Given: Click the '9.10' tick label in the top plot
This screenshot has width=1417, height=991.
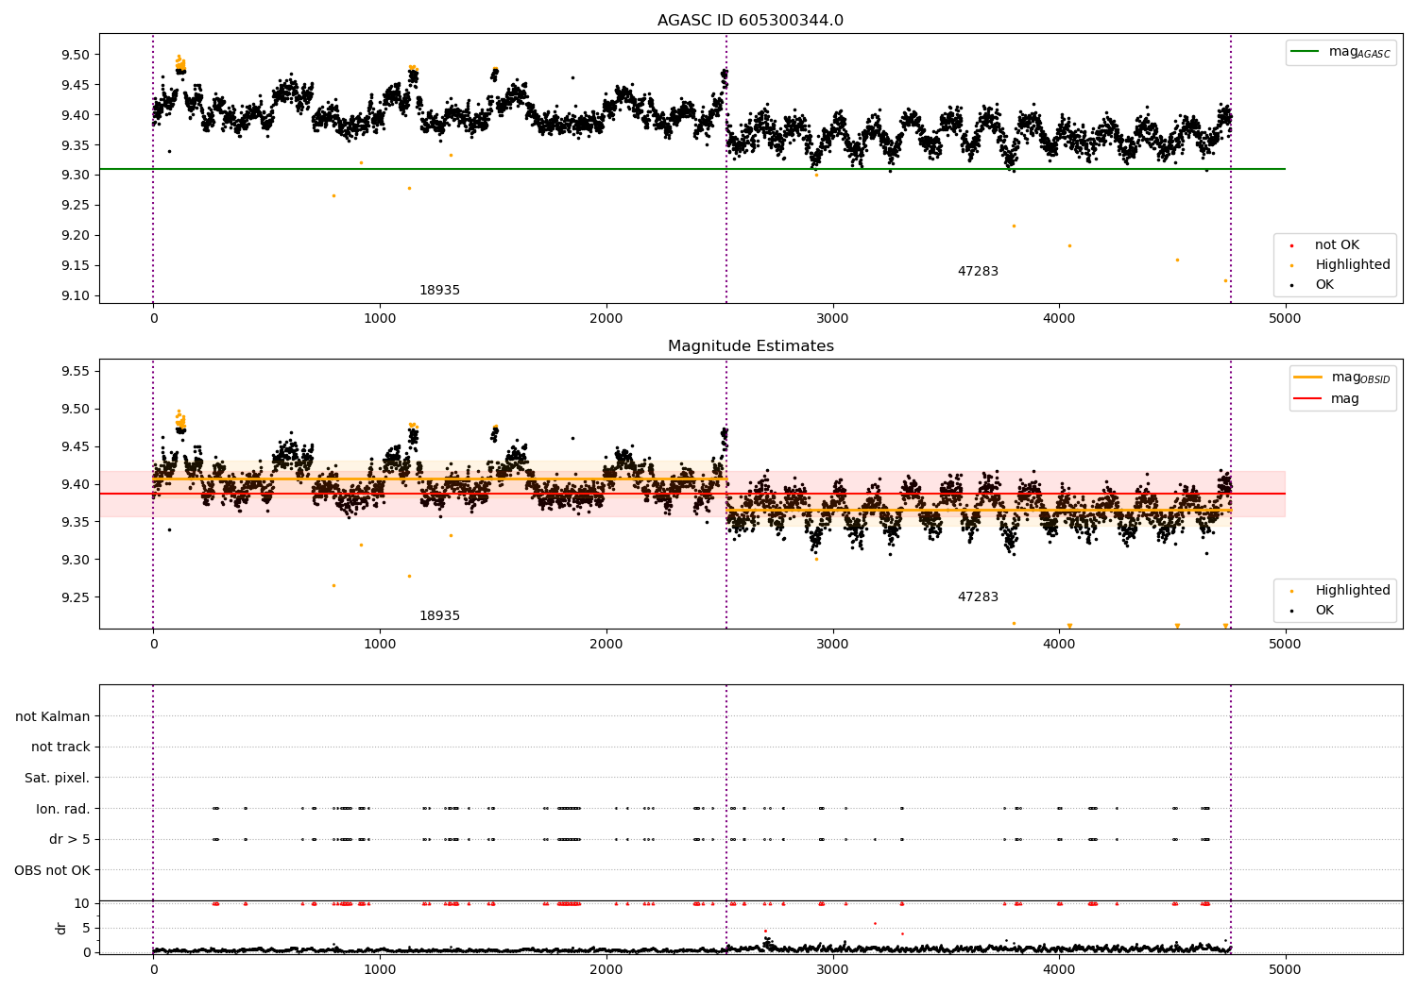Looking at the screenshot, I should pos(77,296).
